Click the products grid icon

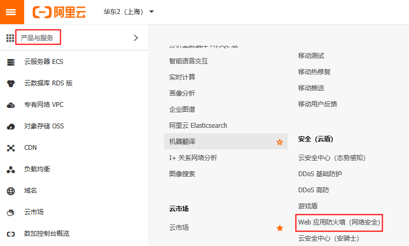click(10, 38)
